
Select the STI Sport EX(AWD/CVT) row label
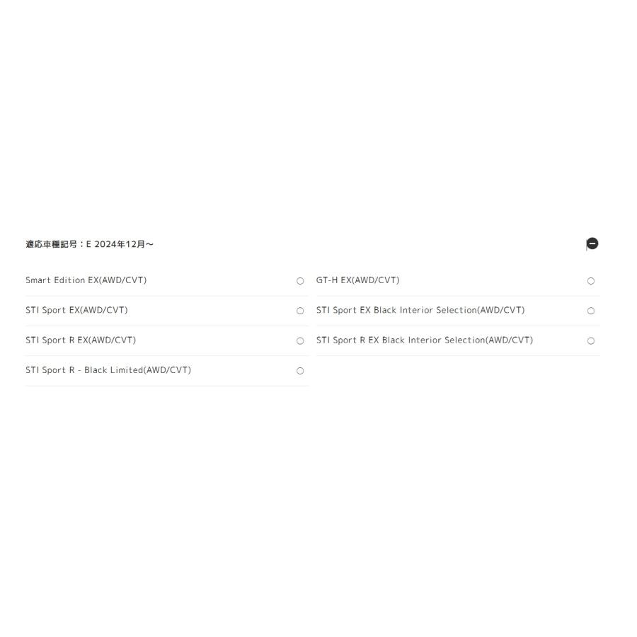click(x=76, y=311)
